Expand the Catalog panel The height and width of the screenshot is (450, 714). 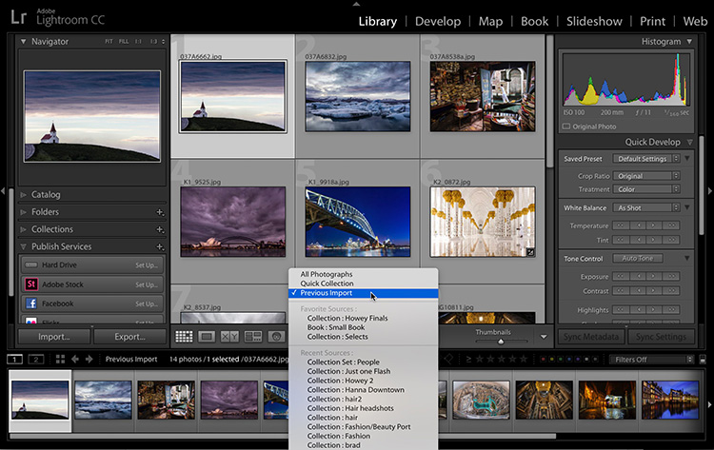[x=23, y=195]
